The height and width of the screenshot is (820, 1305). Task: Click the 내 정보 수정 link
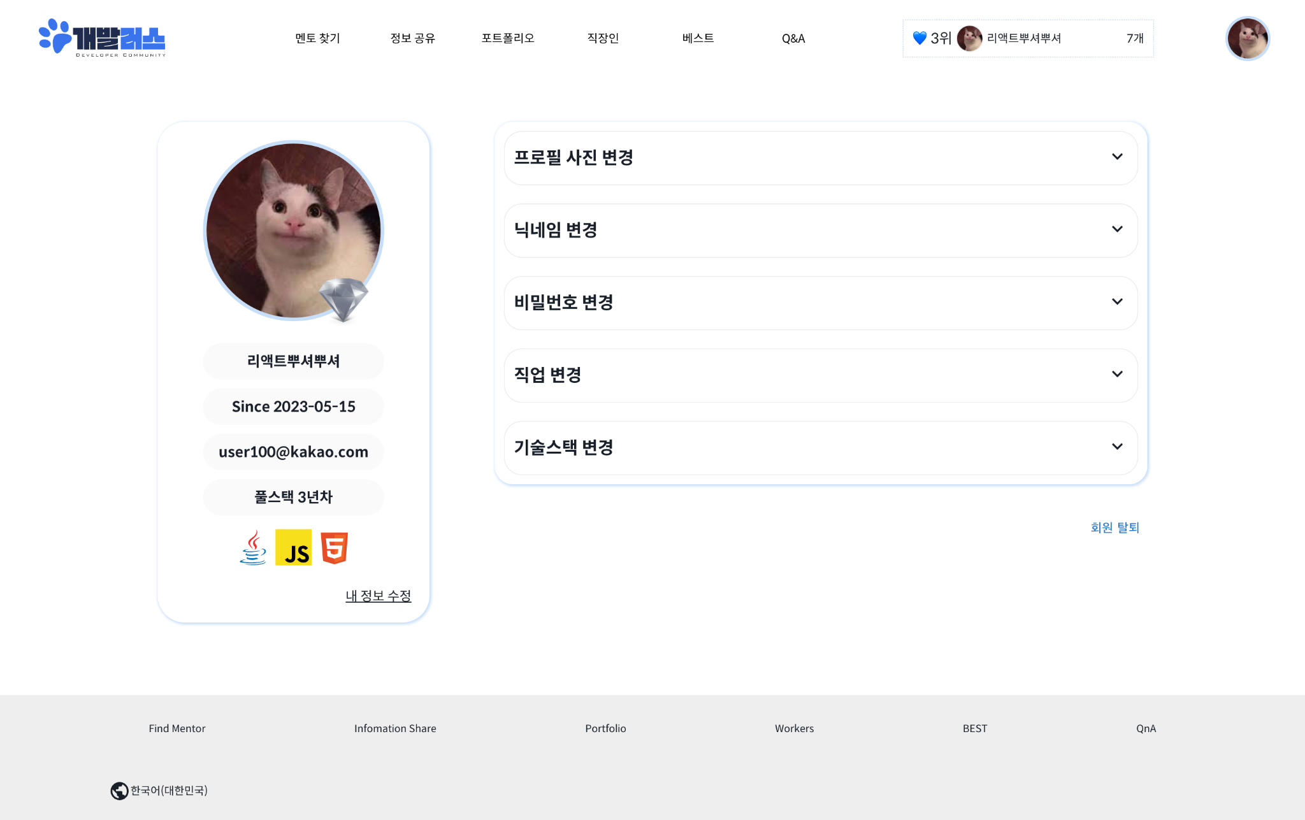tap(378, 596)
